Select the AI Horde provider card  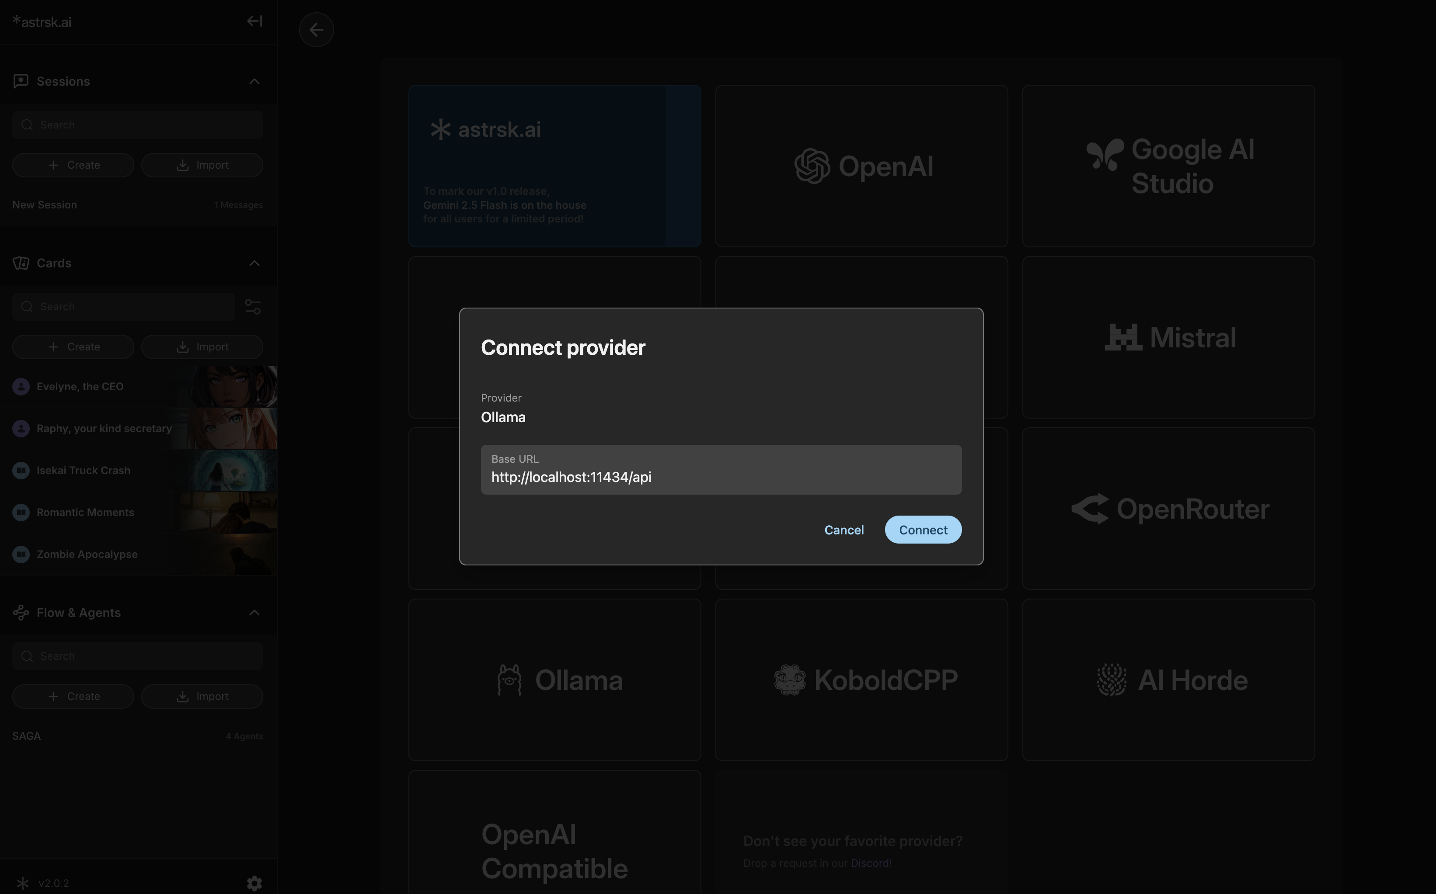1168,680
